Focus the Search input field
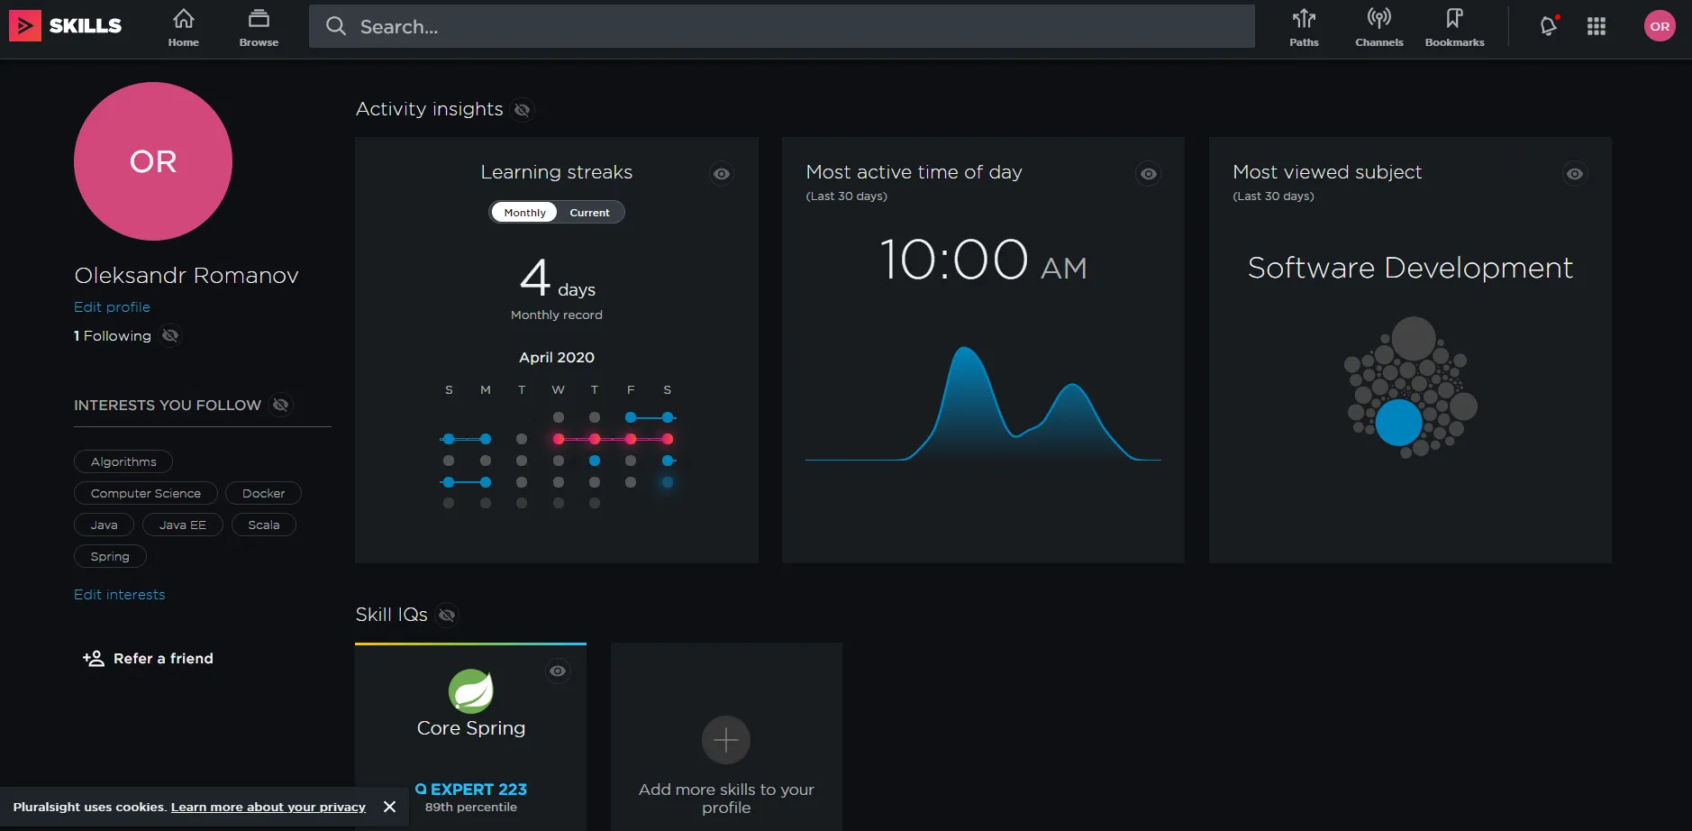 click(782, 26)
